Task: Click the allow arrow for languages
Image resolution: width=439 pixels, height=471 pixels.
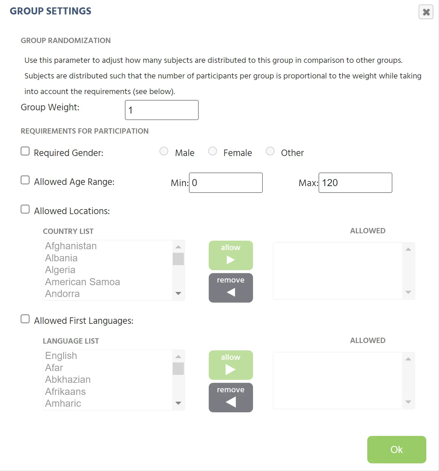Action: [231, 365]
